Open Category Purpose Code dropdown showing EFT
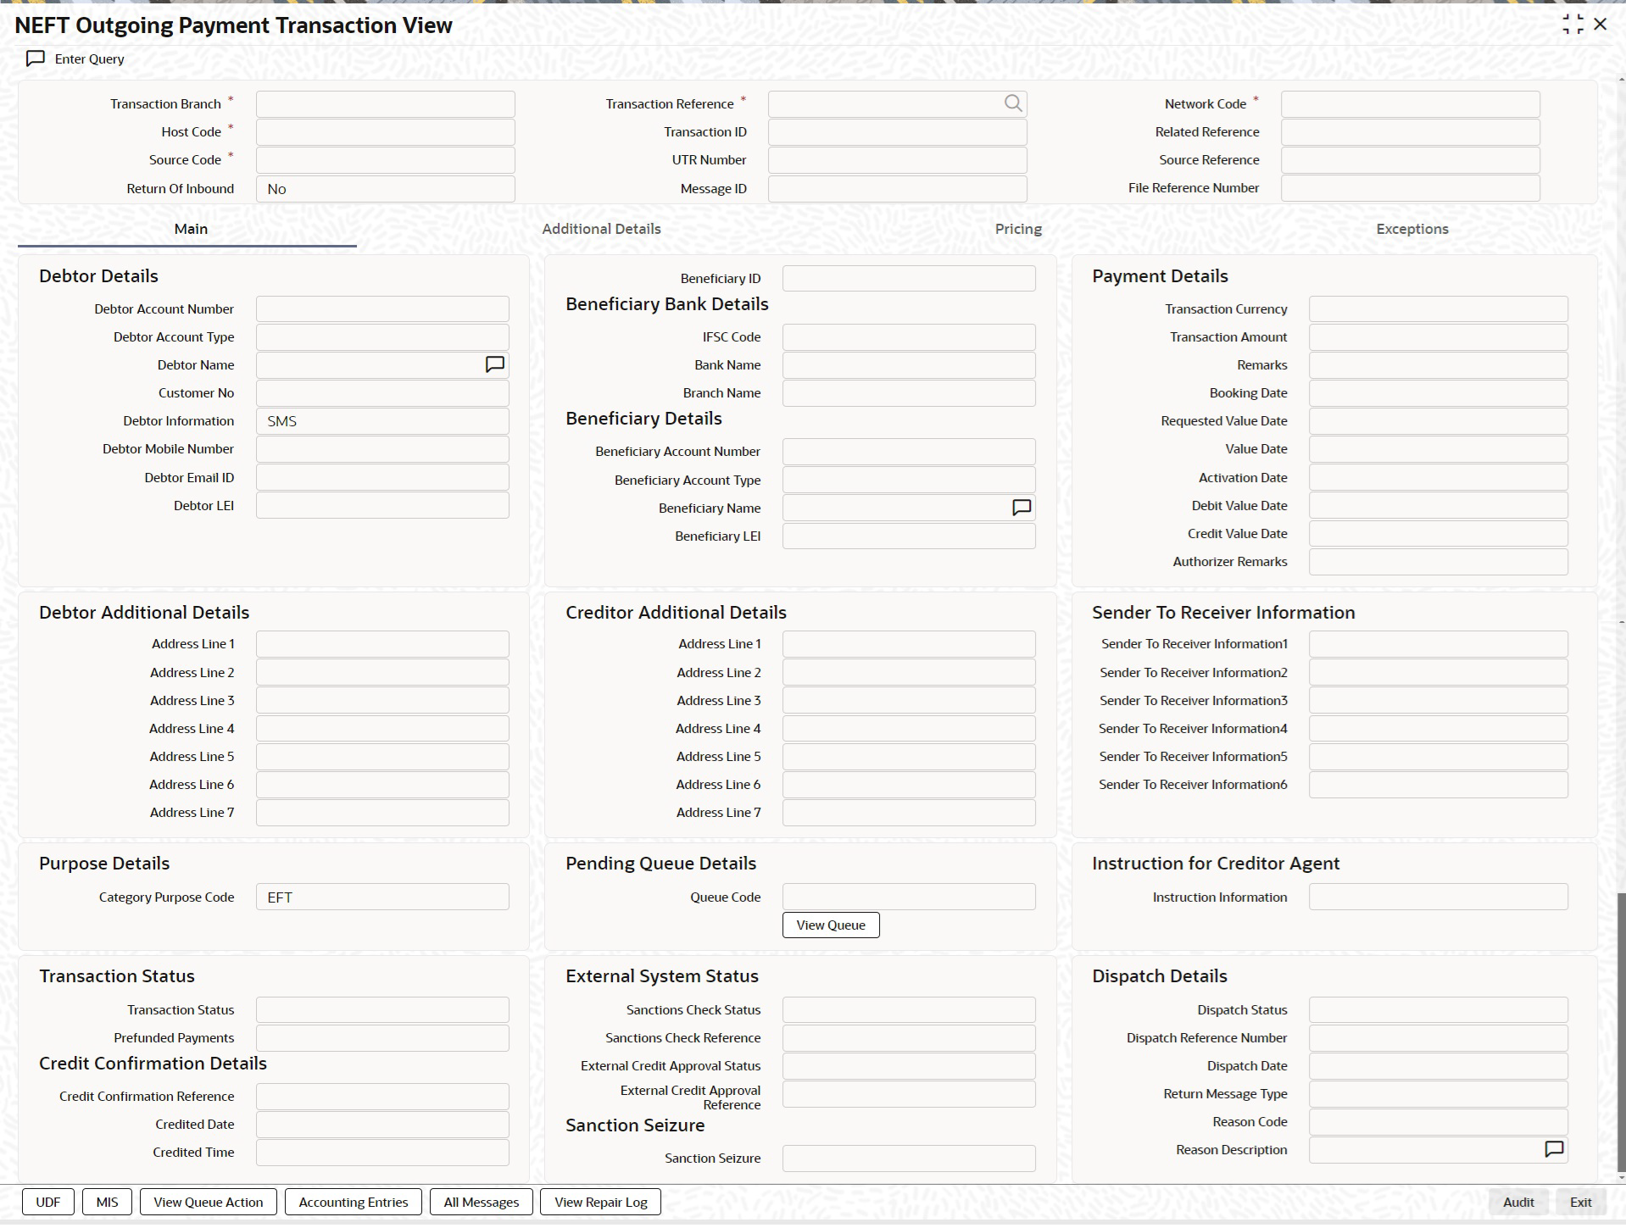This screenshot has height=1228, width=1626. click(x=382, y=897)
